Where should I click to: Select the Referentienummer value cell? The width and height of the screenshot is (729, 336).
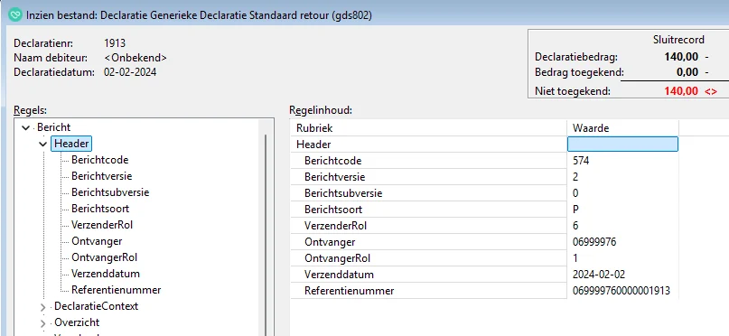623,291
